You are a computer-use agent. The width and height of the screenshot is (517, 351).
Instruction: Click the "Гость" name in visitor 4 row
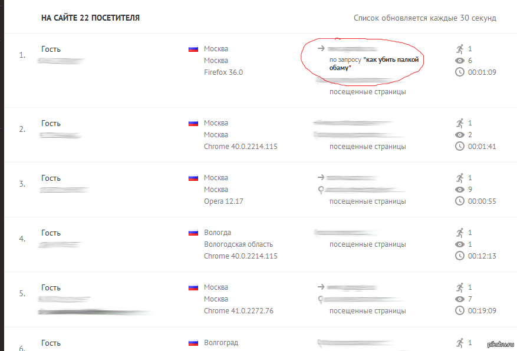pos(51,233)
